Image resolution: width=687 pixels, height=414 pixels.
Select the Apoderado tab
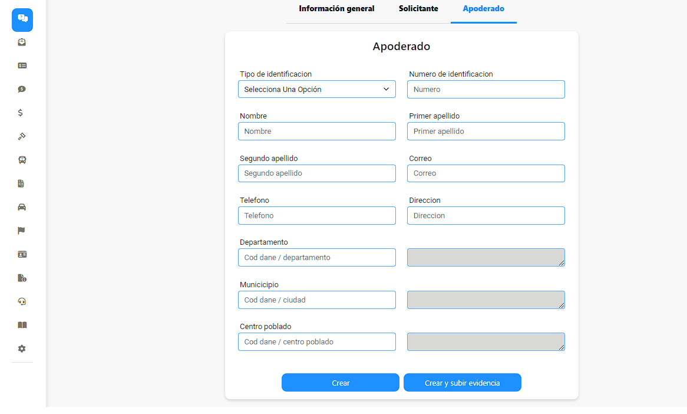[x=483, y=8]
